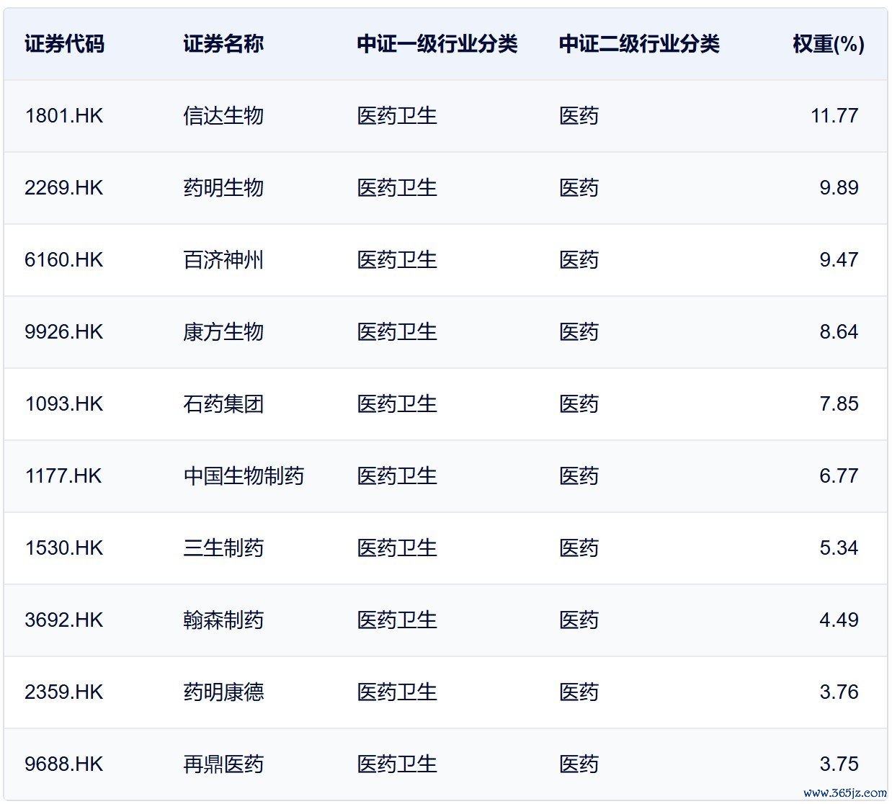Image resolution: width=892 pixels, height=804 pixels.
Task: Click weight value 3.75
Action: coord(839,764)
